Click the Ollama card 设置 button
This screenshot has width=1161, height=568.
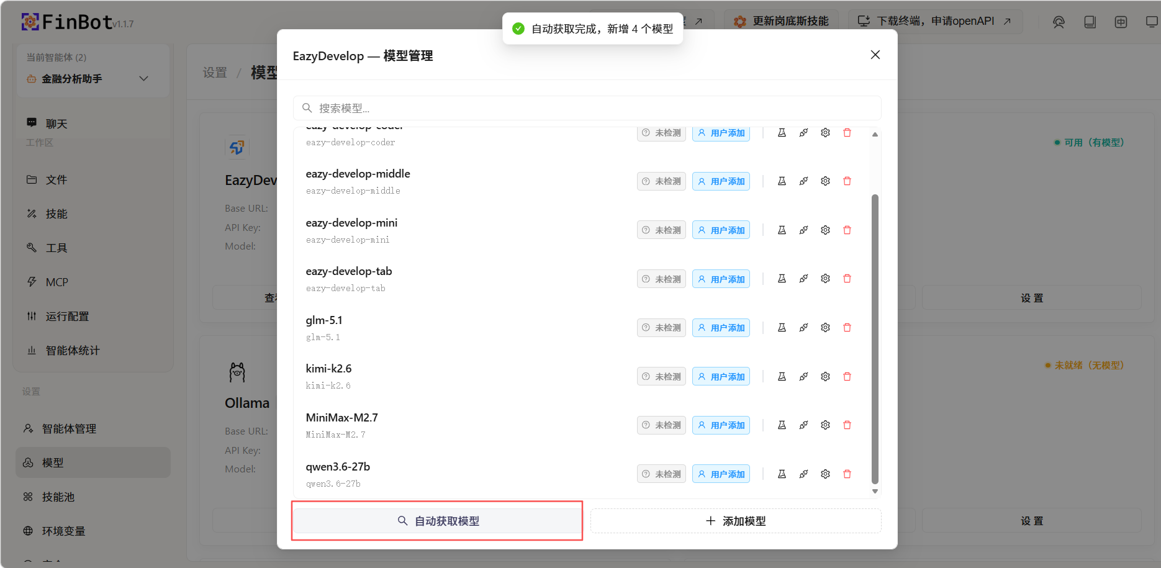pyautogui.click(x=1032, y=521)
